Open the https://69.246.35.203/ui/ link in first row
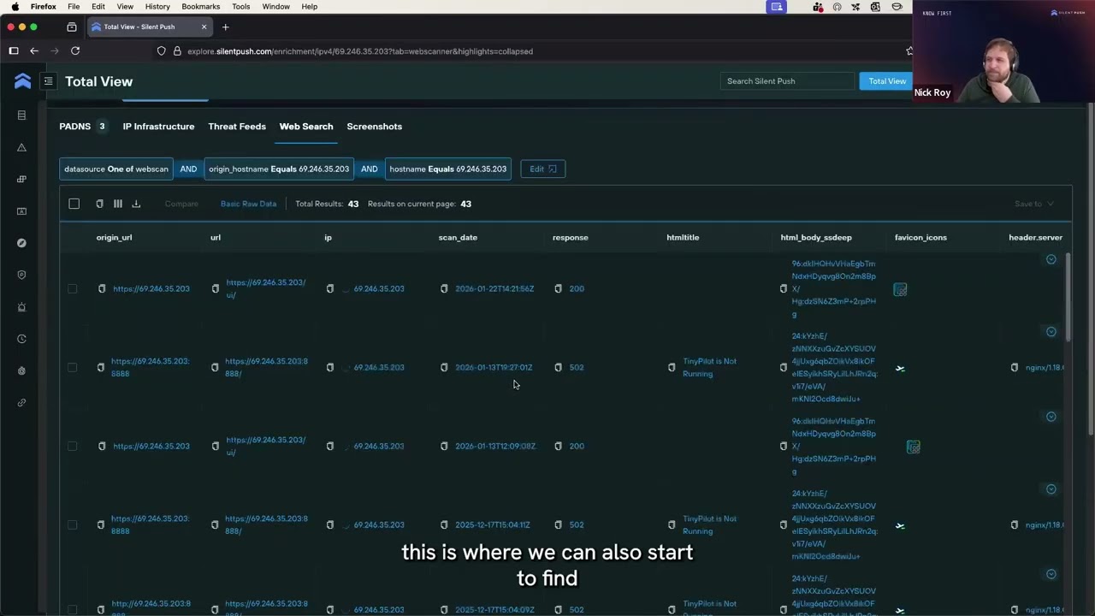The height and width of the screenshot is (616, 1095). [265, 288]
